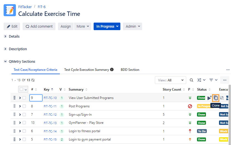Check the FIT-TC-11 row checkbox
This screenshot has width=231, height=145.
point(24,106)
